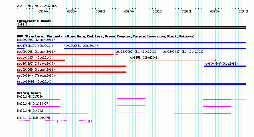
Task: Click the nsv1012099 (Coe2014) label
Action: (x=34, y=81)
